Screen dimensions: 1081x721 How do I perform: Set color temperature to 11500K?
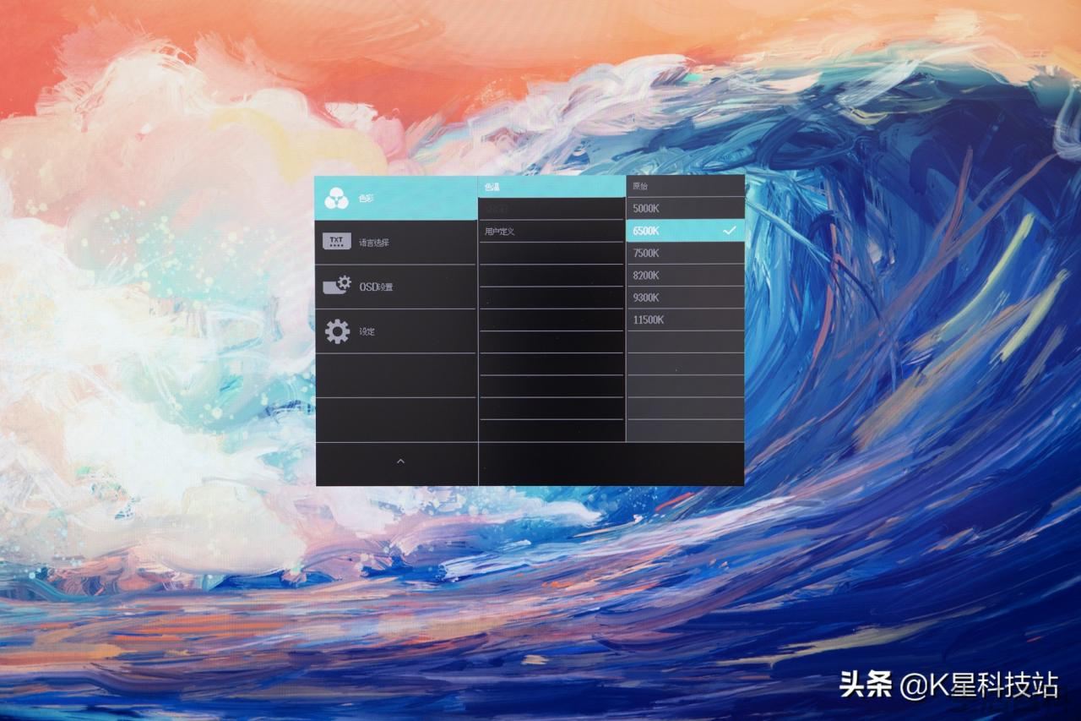pyautogui.click(x=686, y=320)
